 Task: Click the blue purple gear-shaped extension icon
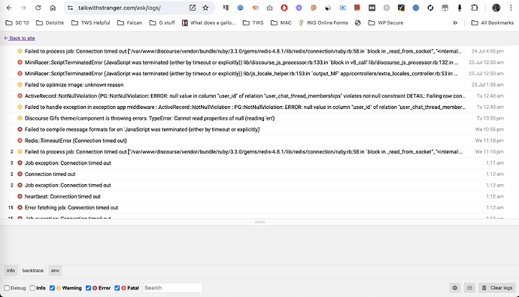[299, 8]
